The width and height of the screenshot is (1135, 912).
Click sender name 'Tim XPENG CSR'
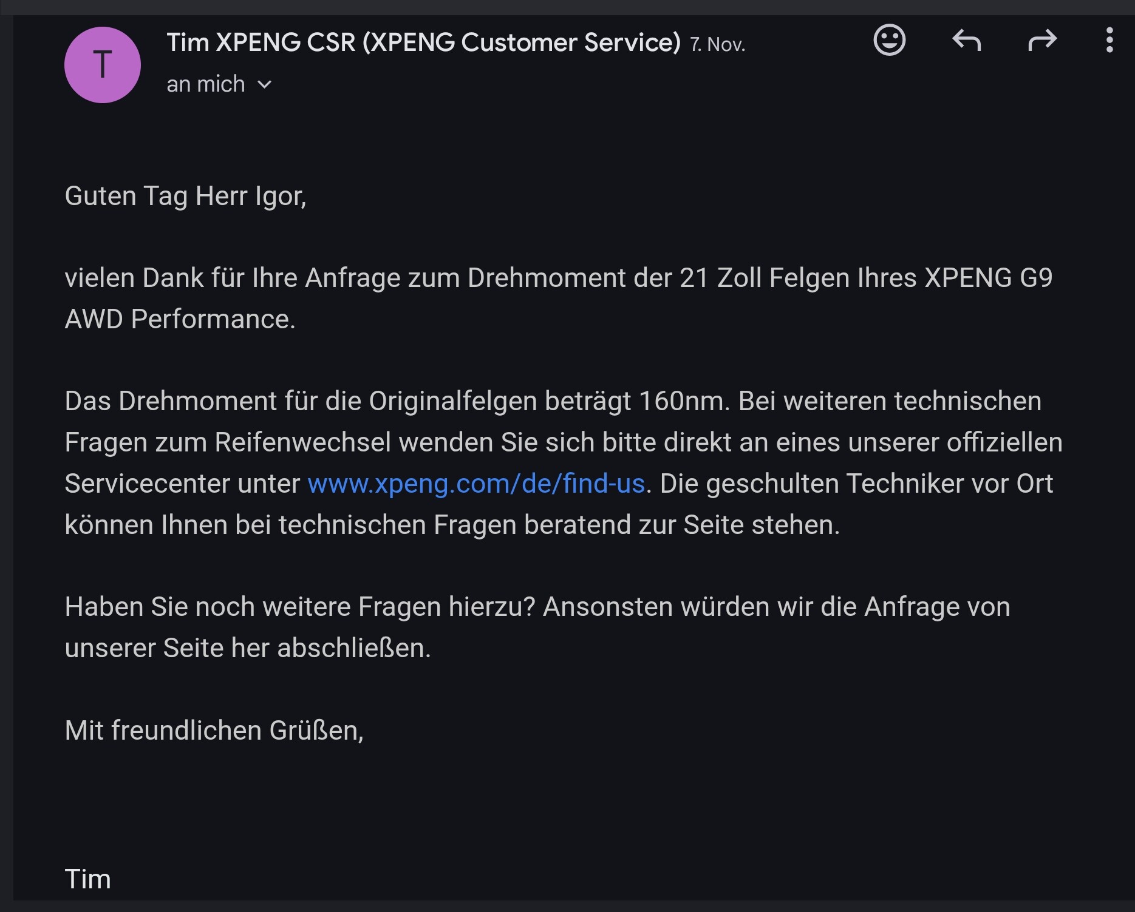click(x=261, y=42)
